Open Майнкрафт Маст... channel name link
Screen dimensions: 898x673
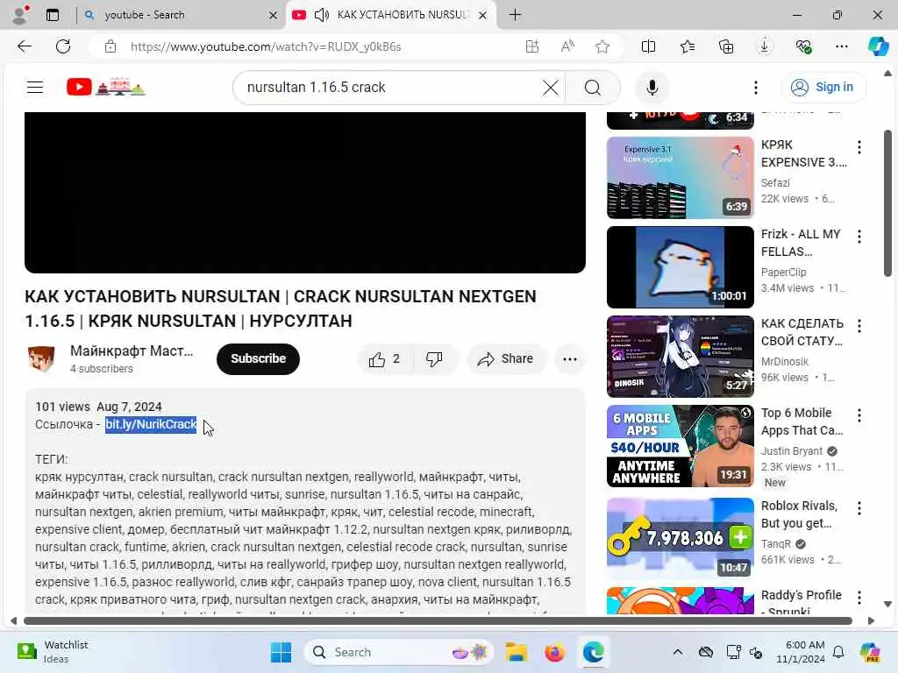tap(132, 351)
